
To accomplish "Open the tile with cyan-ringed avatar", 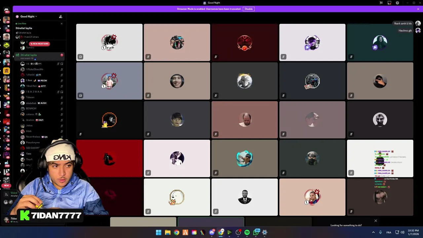I will (x=245, y=158).
